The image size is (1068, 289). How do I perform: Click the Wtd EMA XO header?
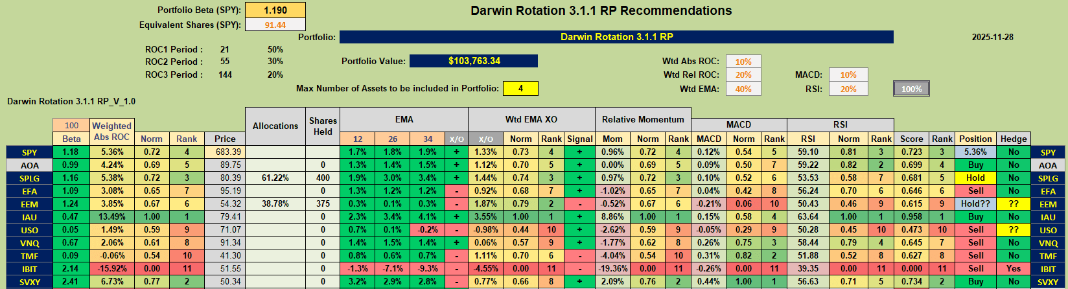(531, 119)
